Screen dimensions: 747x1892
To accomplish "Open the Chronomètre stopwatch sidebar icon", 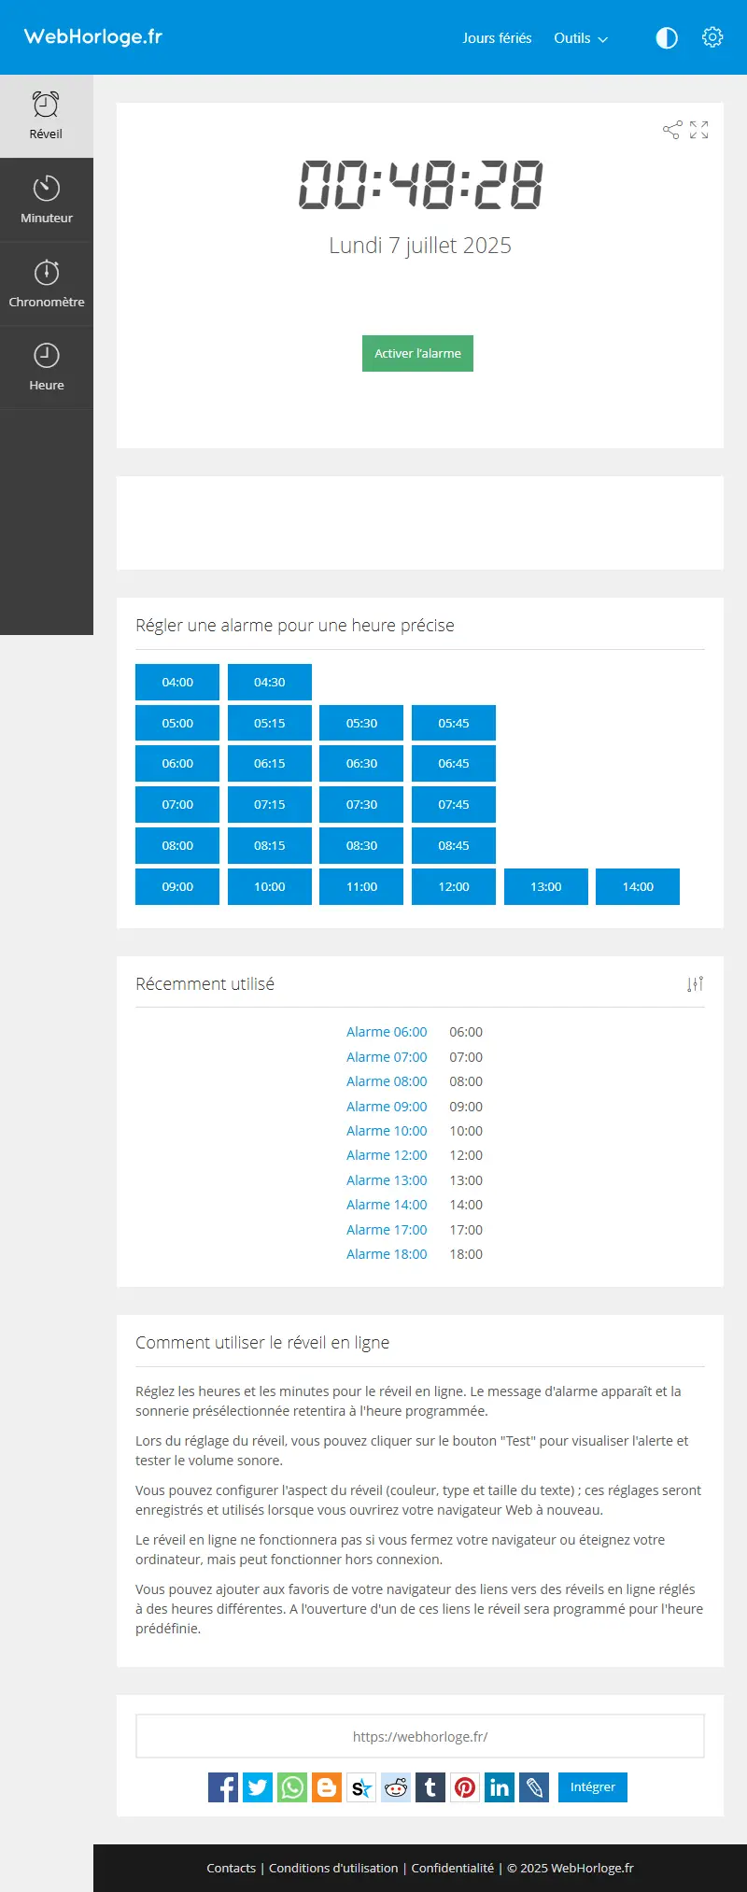I will [46, 284].
